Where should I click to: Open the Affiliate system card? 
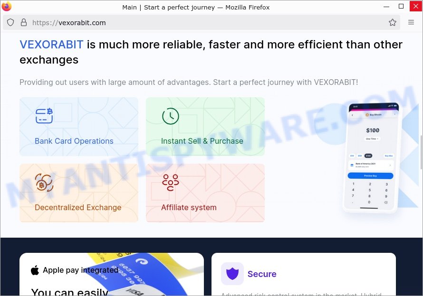(205, 193)
